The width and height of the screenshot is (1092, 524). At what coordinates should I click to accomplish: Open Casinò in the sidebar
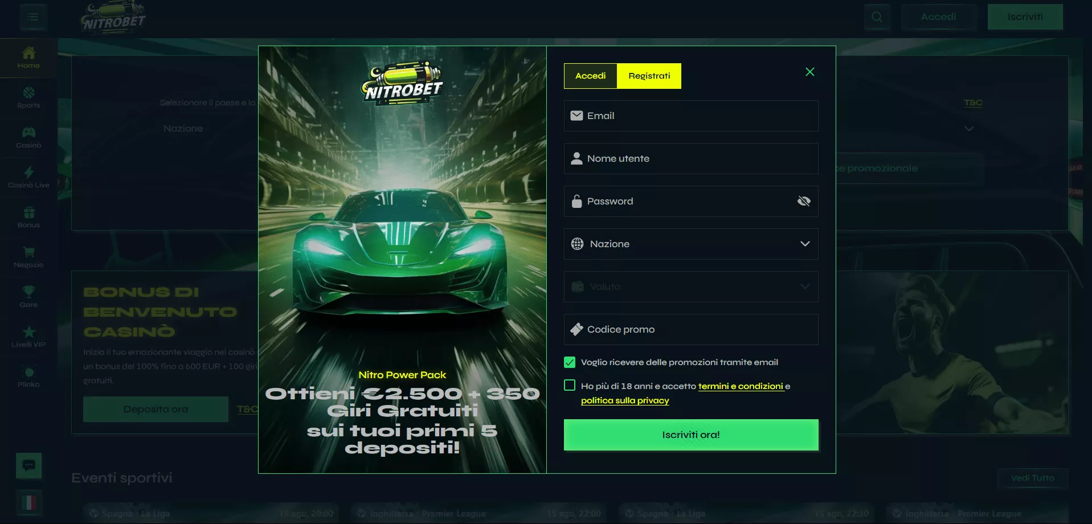point(28,138)
